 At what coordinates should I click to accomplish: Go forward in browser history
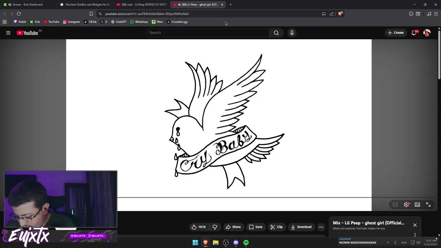(12, 14)
